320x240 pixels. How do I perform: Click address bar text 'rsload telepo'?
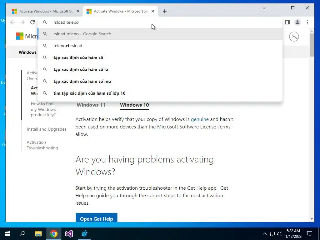[x=66, y=22]
